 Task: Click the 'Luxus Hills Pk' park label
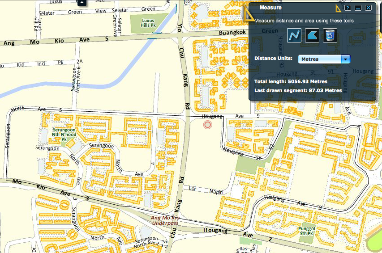pos(148,23)
